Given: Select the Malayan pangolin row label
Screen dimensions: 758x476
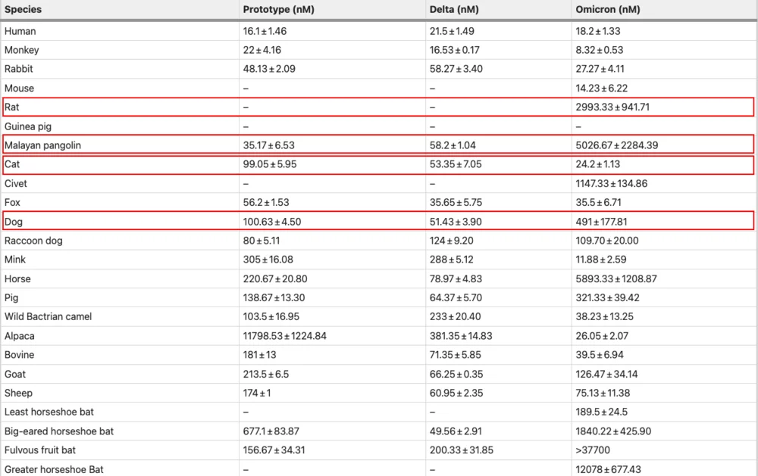Looking at the screenshot, I should point(42,145).
